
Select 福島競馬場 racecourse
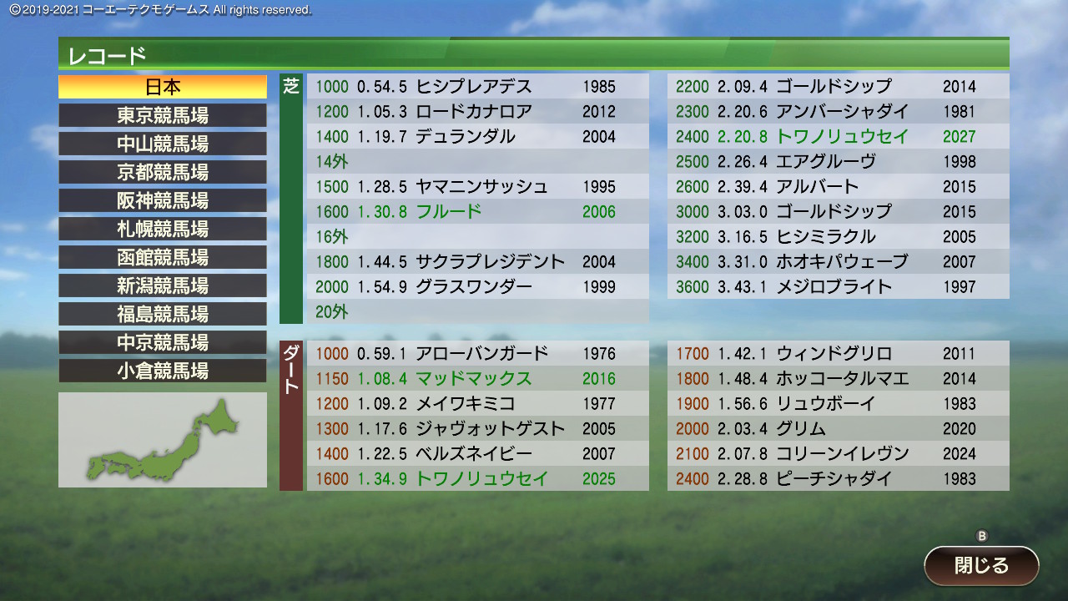click(x=163, y=314)
